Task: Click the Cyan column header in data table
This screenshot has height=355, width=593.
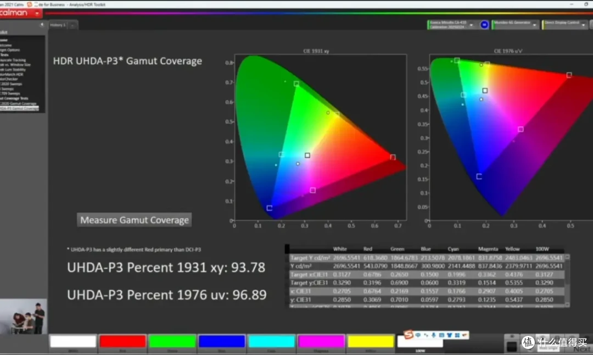Action: tap(453, 249)
